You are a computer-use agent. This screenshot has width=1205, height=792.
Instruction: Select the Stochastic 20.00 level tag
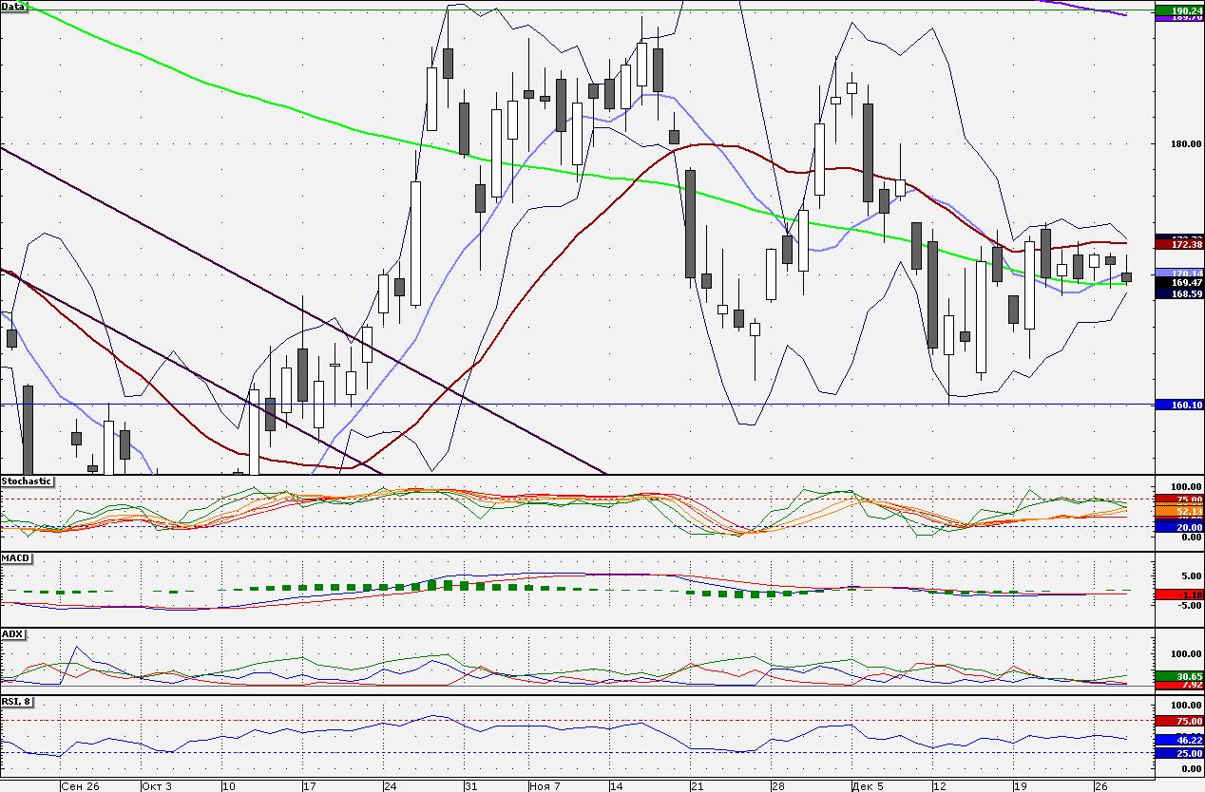click(1179, 527)
